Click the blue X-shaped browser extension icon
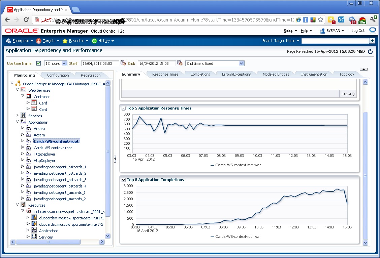The image size is (380, 258). click(341, 19)
